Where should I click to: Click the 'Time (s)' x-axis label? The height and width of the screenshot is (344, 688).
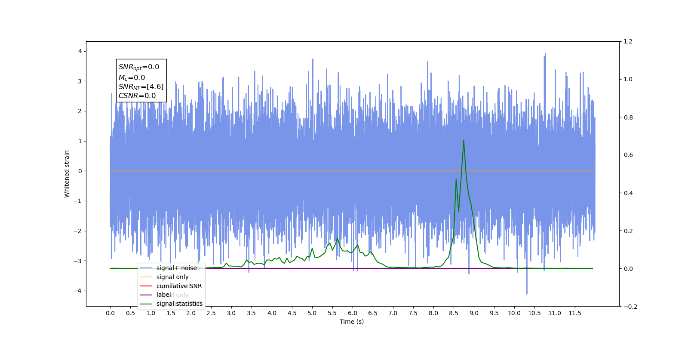[352, 322]
